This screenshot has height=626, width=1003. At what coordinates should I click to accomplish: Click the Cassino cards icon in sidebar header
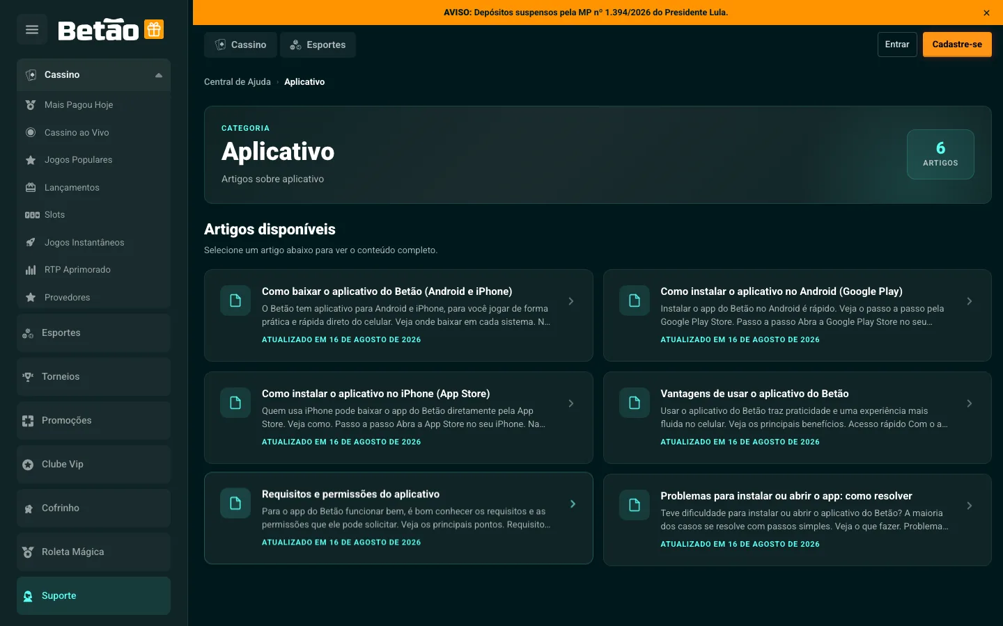click(x=31, y=75)
